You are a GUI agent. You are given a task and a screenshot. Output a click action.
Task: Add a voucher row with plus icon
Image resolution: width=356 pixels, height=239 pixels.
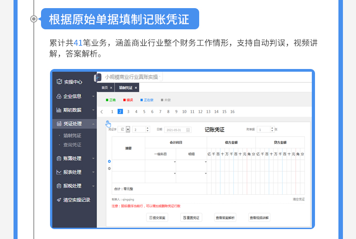point(109,161)
